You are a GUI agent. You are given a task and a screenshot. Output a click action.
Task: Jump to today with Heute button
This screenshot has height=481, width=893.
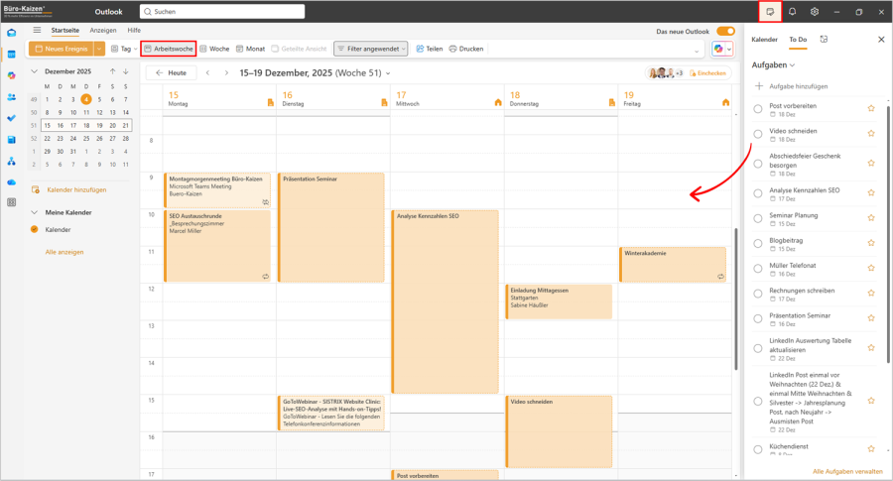coord(172,72)
